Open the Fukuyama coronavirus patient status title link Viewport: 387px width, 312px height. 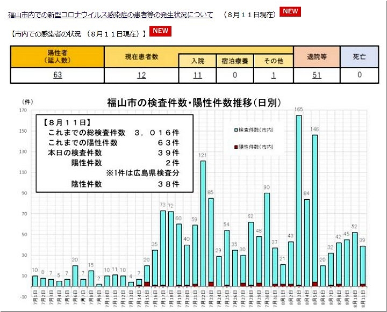pos(111,15)
